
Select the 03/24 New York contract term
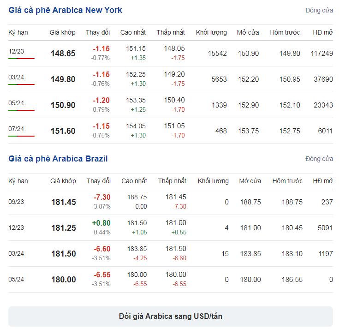[16, 77]
